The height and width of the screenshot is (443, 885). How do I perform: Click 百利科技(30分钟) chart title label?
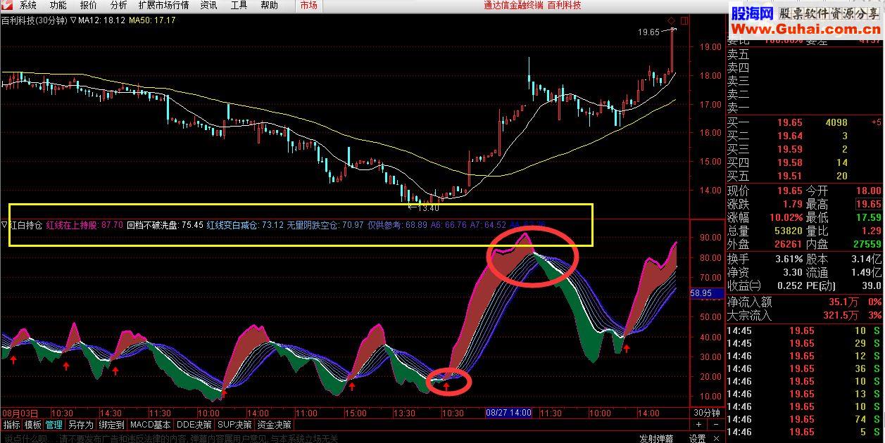tap(34, 20)
